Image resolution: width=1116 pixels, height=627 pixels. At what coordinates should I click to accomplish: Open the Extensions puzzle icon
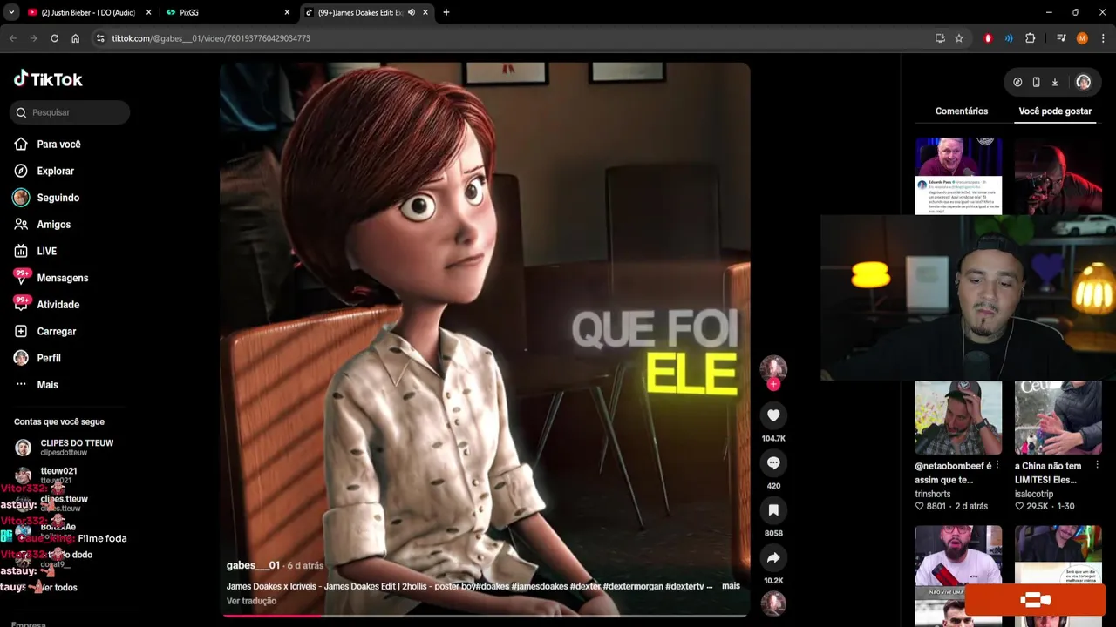(1030, 38)
